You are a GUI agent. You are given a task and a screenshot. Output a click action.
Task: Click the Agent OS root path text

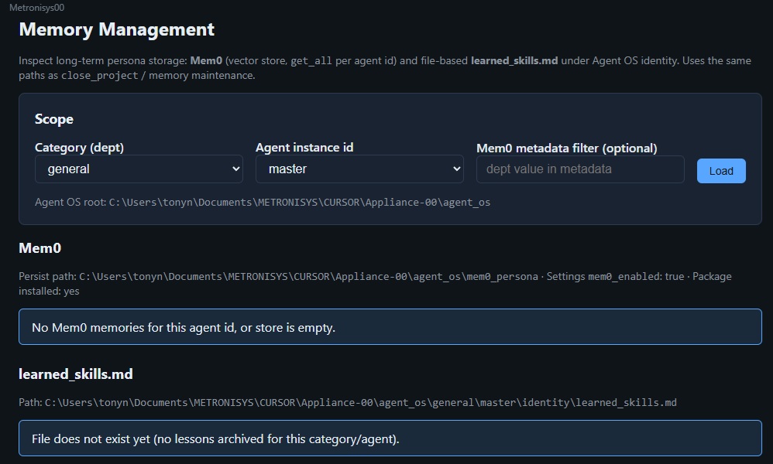[263, 203]
